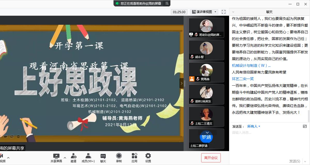Start recording with the 录制 icon
310x165 pixels.
coord(119,156)
